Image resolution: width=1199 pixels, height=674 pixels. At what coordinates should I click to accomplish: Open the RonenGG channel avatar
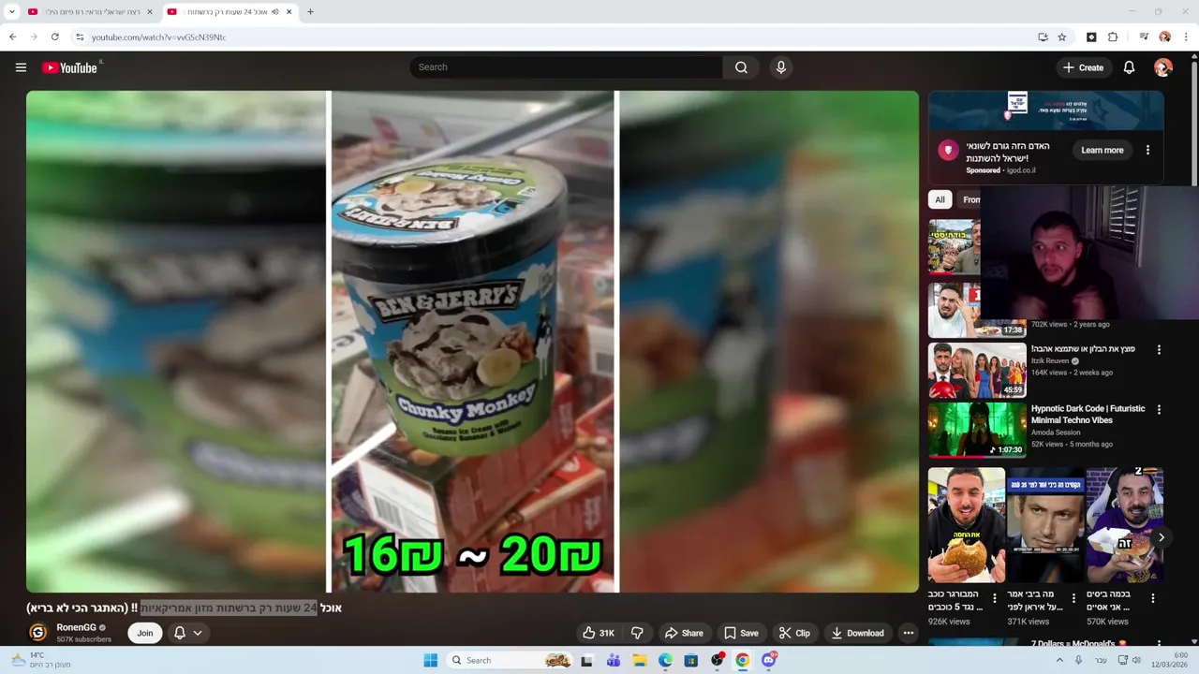(38, 633)
